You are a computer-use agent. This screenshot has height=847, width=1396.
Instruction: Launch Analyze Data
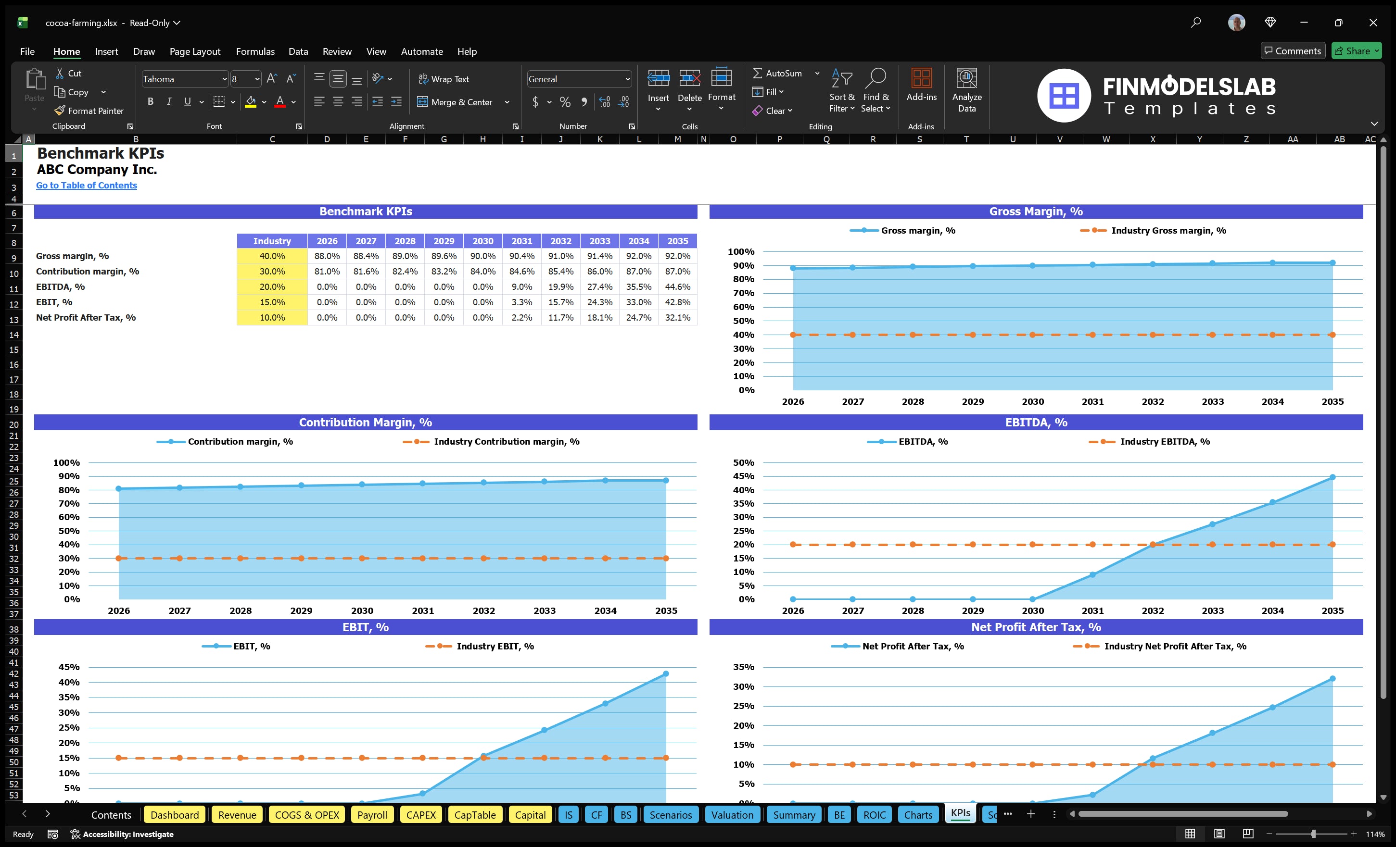coord(967,90)
